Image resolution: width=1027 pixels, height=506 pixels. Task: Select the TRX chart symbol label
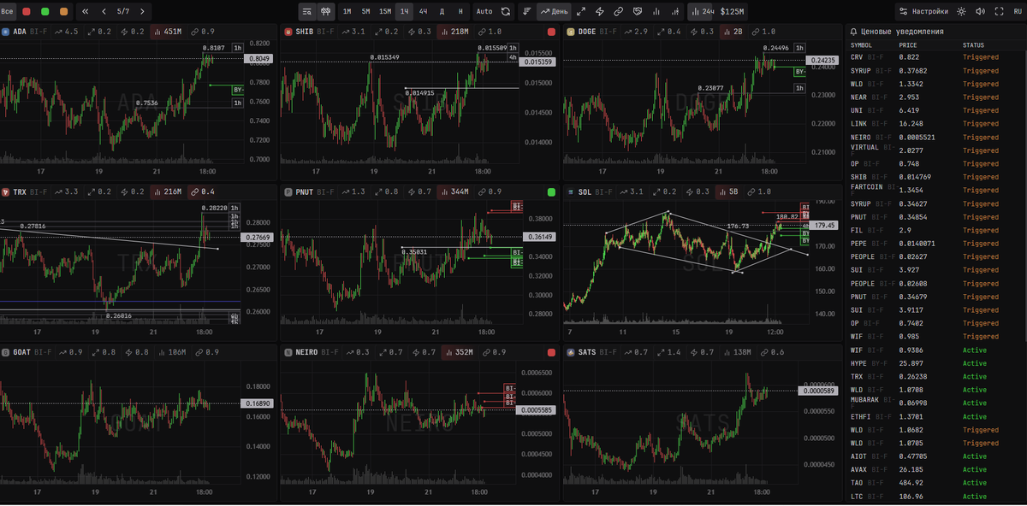(20, 192)
